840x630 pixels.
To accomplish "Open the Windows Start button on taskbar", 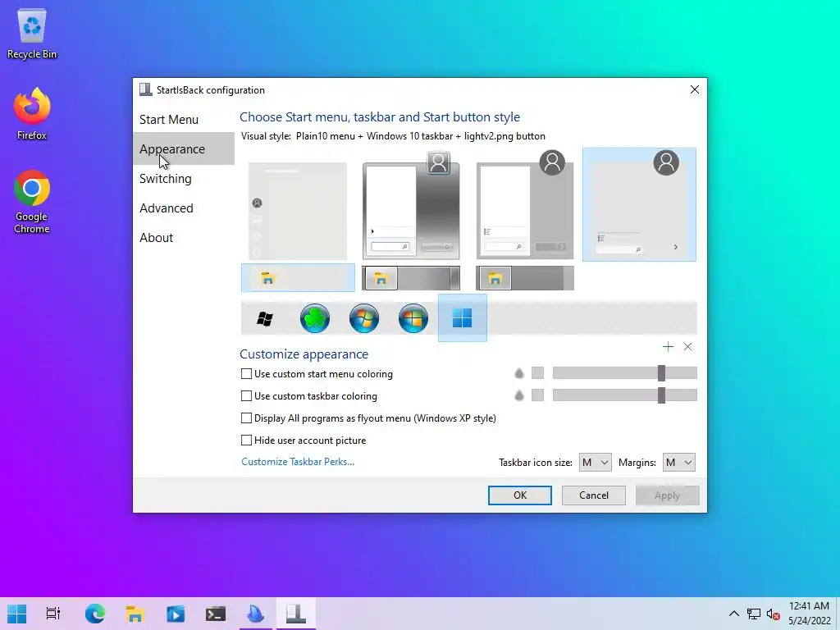I will coord(16,614).
